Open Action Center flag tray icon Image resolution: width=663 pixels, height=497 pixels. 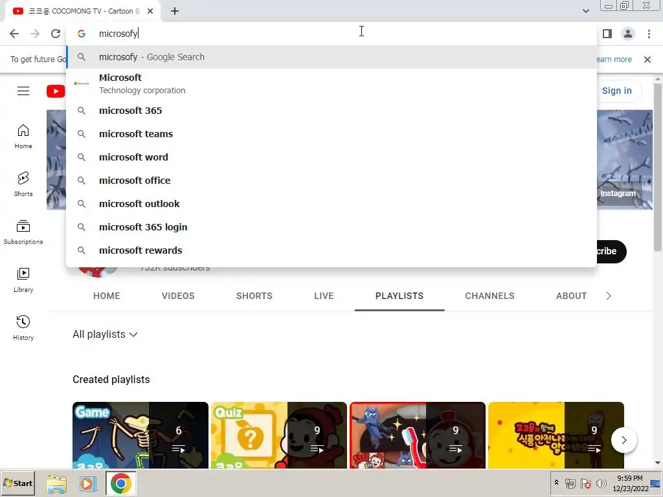click(x=585, y=483)
